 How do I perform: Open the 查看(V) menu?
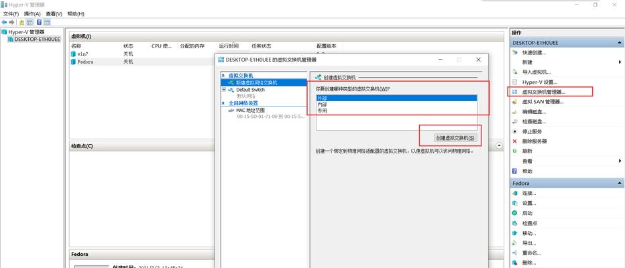point(54,14)
